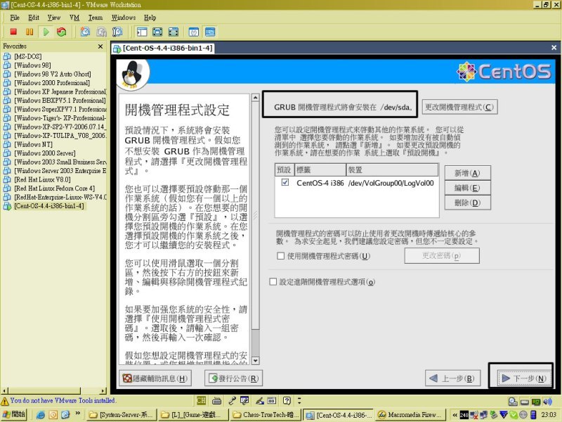Screen dimensions: 562x422
Task: Open the Snapshot Manager wrench icon
Action: [x=117, y=32]
